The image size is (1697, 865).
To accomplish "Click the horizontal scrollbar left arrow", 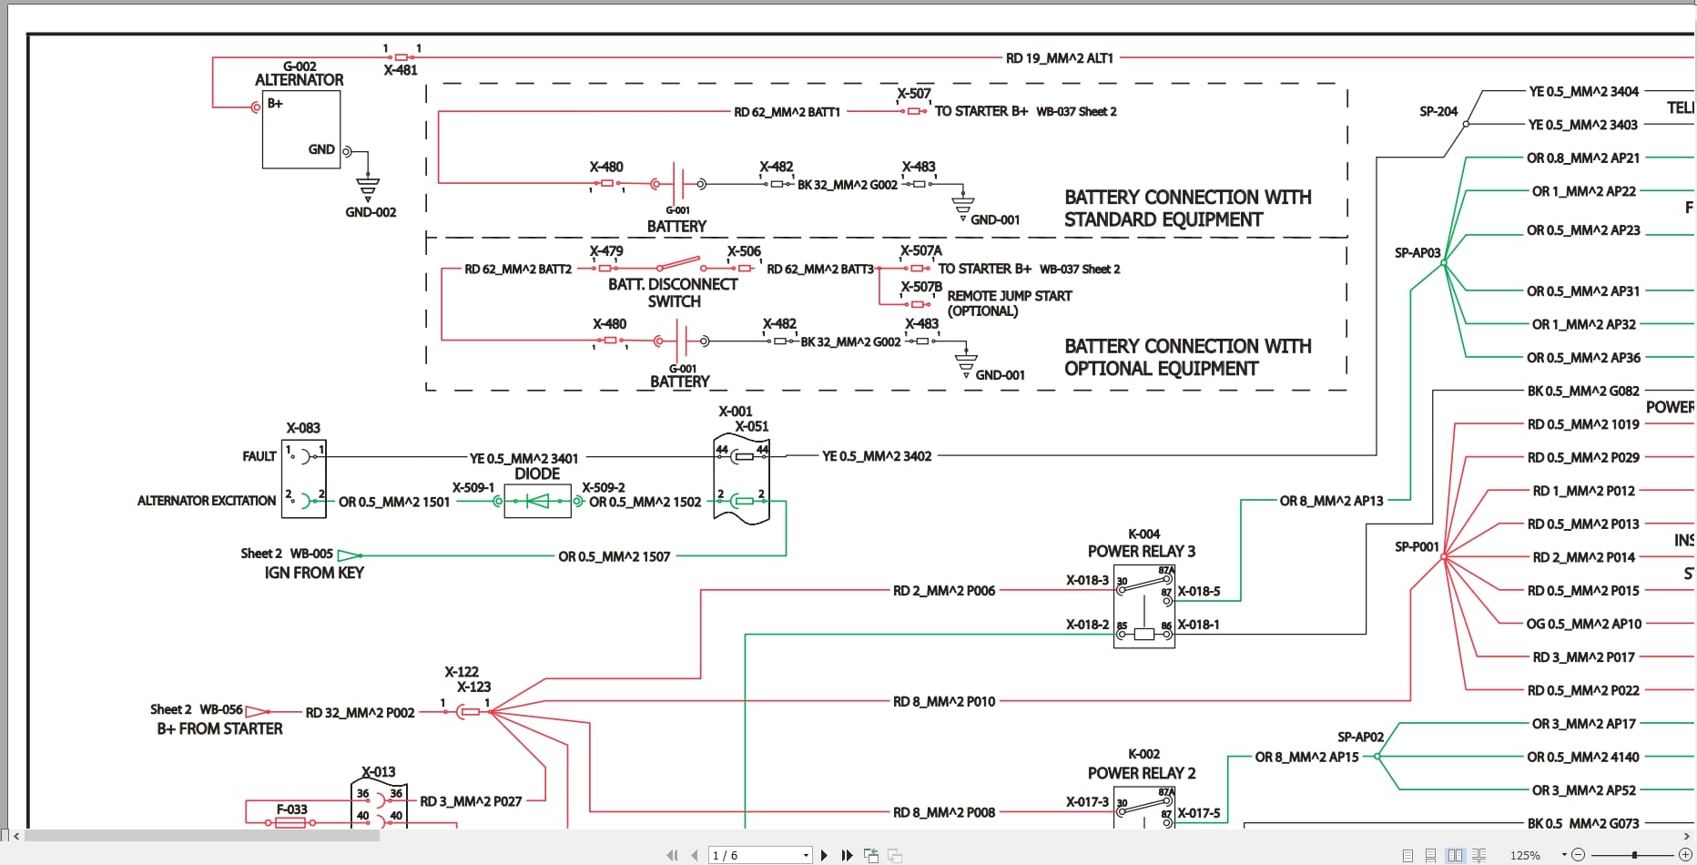I will pos(16,836).
